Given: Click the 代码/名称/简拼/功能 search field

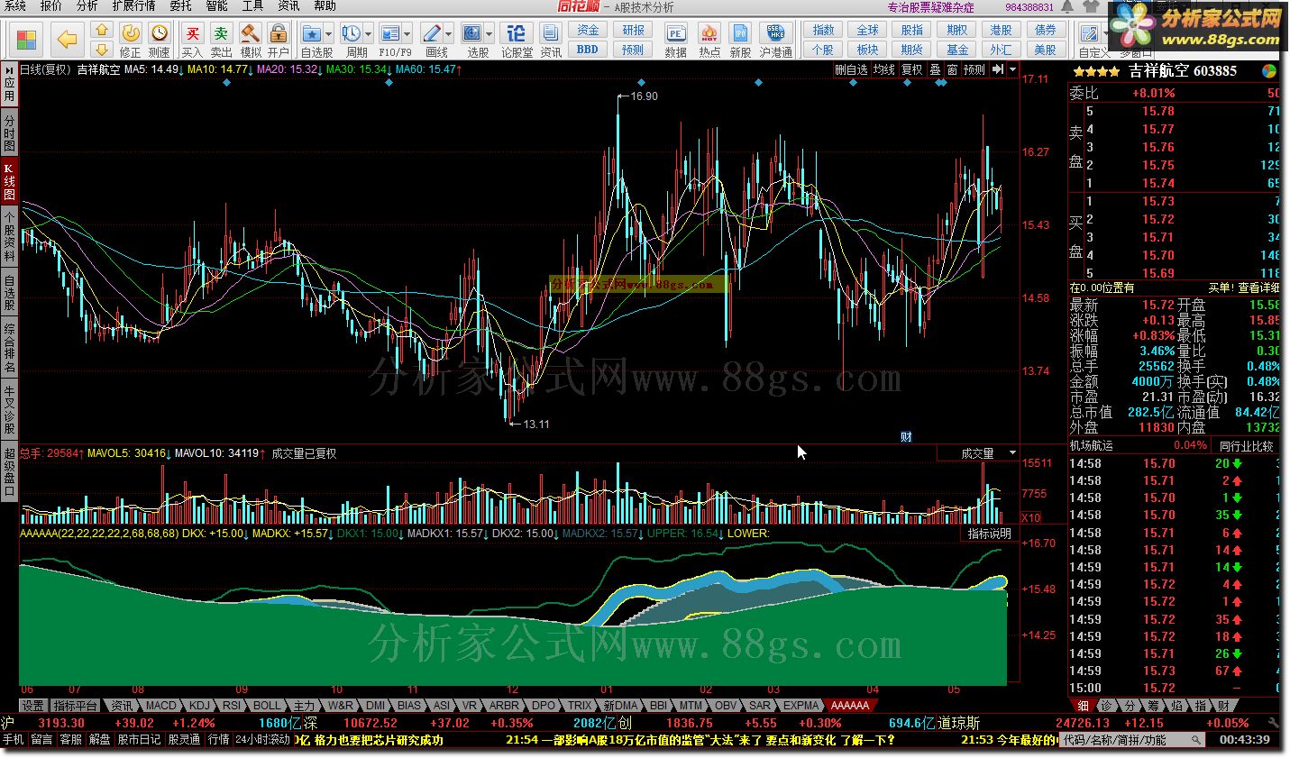Looking at the screenshot, I should [1133, 740].
